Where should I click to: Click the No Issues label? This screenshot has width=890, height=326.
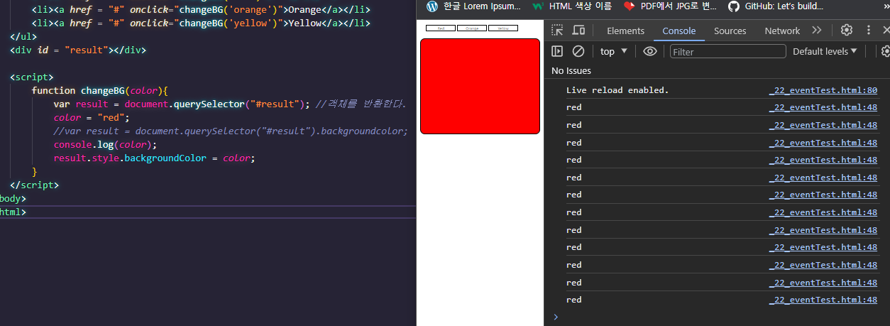click(571, 70)
